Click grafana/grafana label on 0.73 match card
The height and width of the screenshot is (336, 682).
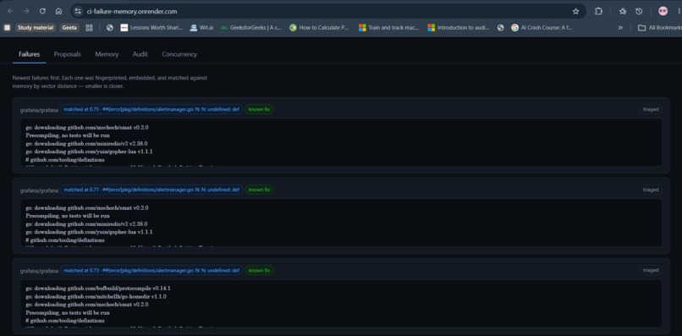(39, 271)
